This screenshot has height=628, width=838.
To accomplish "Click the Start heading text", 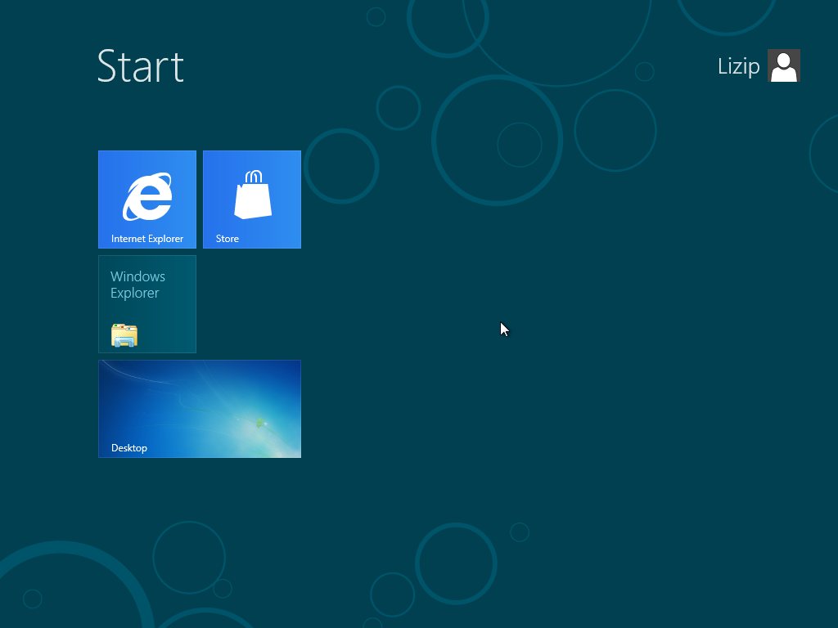I will [x=141, y=66].
